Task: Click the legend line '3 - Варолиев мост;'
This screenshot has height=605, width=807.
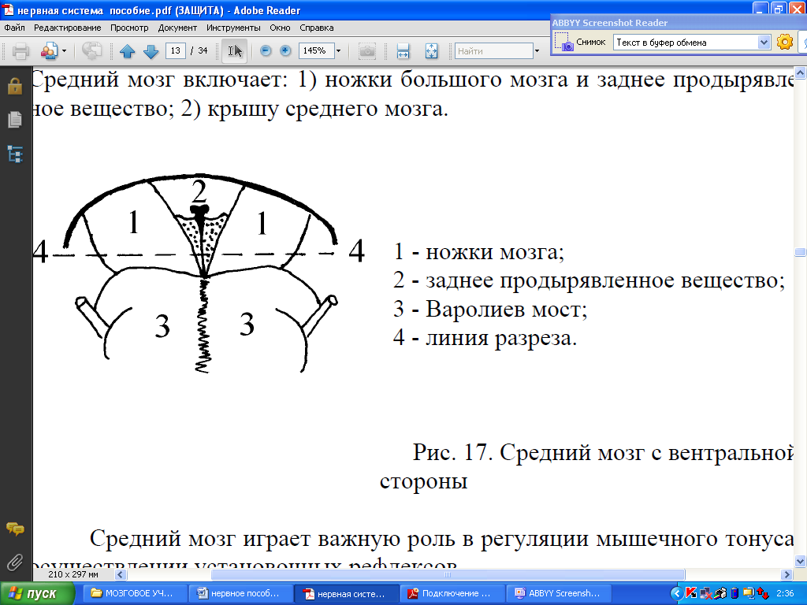Action: point(490,309)
